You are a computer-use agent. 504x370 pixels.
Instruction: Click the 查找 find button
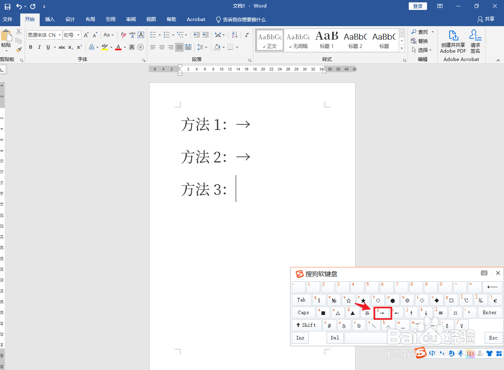coord(420,32)
